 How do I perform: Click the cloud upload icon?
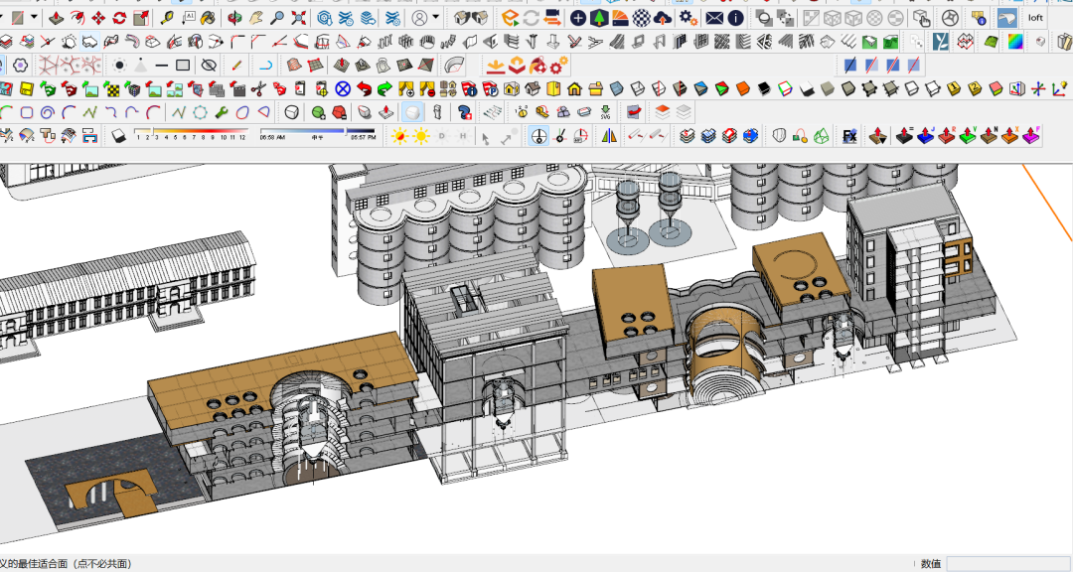tap(662, 18)
